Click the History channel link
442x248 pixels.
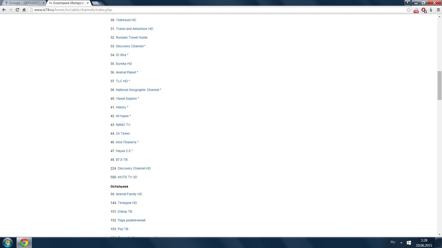tap(121, 107)
